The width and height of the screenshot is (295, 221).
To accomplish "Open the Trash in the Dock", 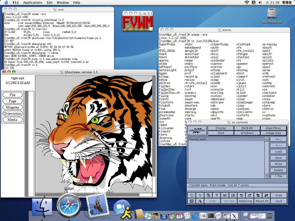I will (x=270, y=215).
